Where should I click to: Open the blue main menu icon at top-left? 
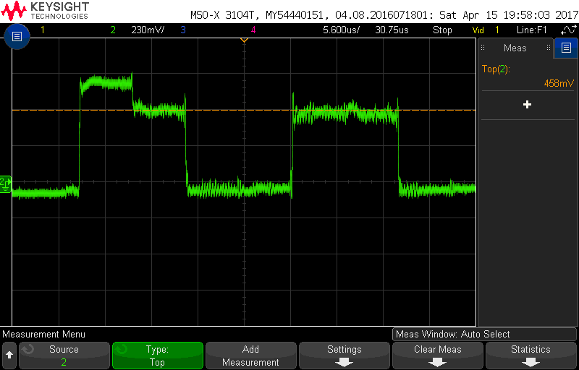(x=17, y=36)
